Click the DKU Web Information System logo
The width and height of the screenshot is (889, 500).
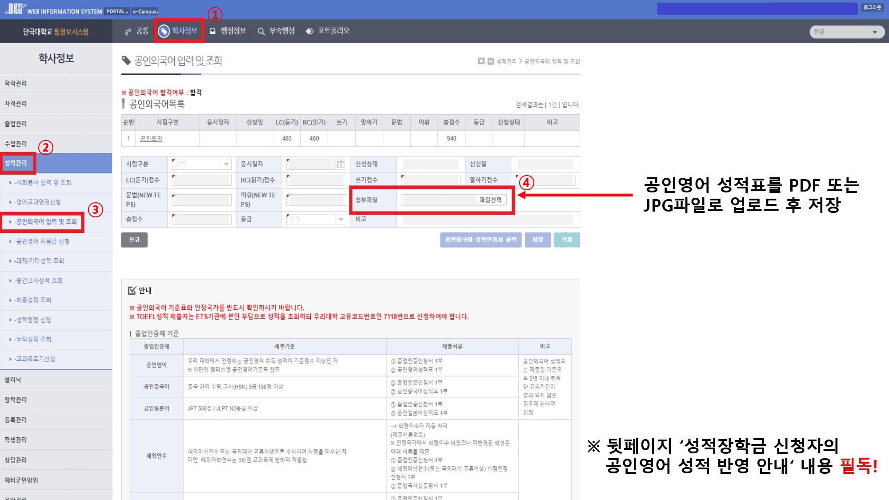pos(53,9)
